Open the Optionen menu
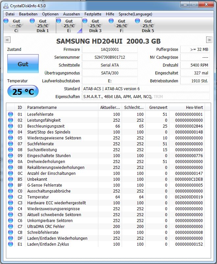This screenshot has width=217, height=264. point(50,14)
